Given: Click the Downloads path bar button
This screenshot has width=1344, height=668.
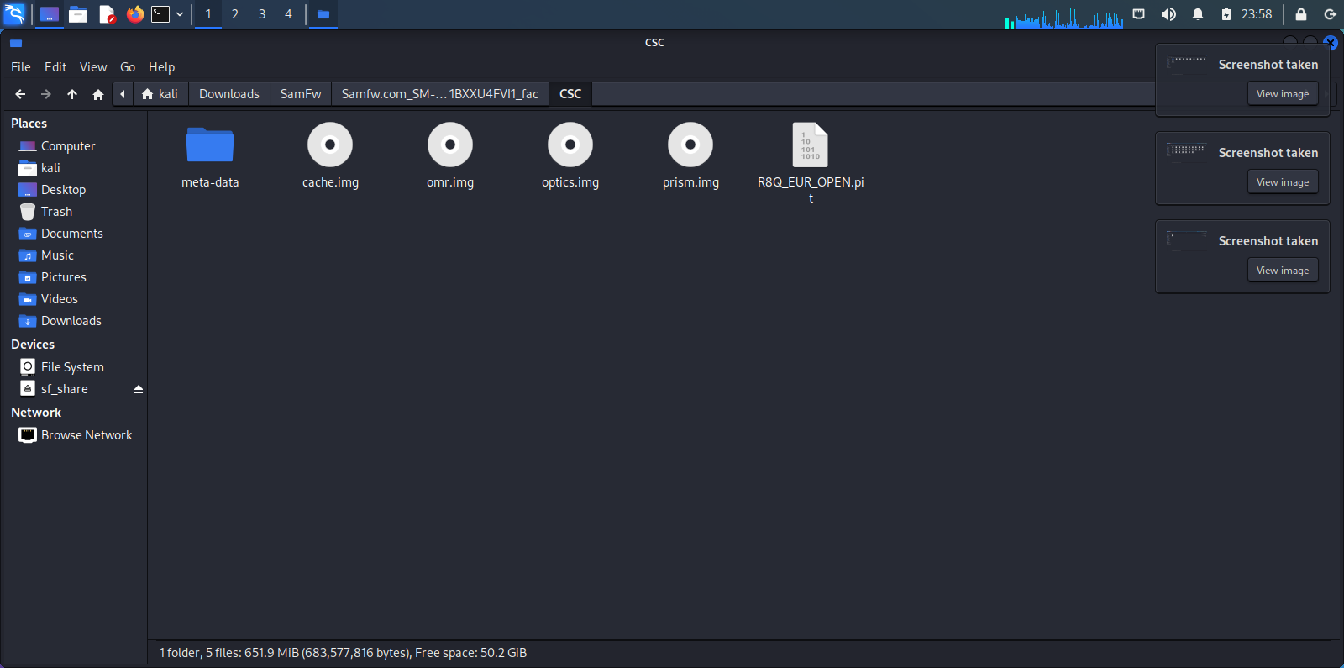Looking at the screenshot, I should (x=229, y=94).
